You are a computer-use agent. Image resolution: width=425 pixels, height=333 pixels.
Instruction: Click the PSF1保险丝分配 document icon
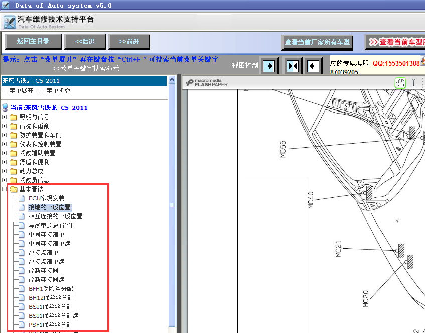pos(22,324)
